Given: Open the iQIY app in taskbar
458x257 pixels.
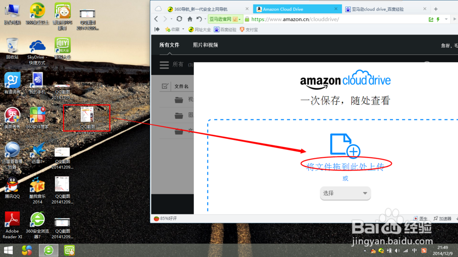Looking at the screenshot, I should (70, 251).
